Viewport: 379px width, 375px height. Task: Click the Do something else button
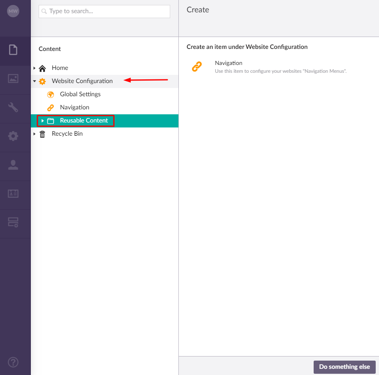click(344, 367)
